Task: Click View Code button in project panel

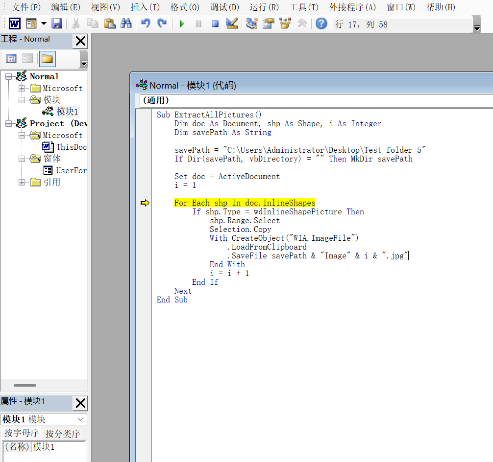Action: 11,59
